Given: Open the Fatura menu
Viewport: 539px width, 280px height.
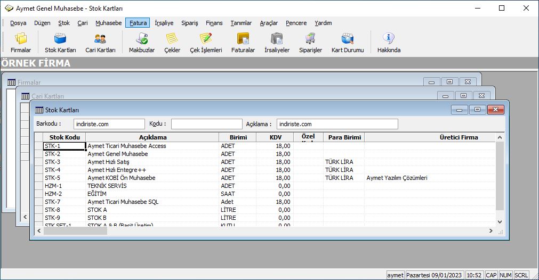Looking at the screenshot, I should point(138,23).
